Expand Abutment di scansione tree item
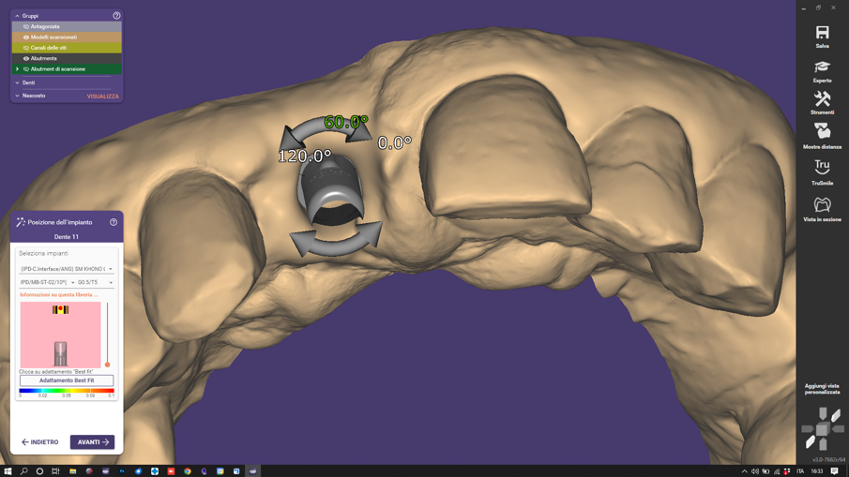Viewport: 849px width, 477px height. pyautogui.click(x=17, y=69)
